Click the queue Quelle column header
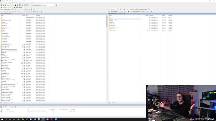 pos(8,109)
